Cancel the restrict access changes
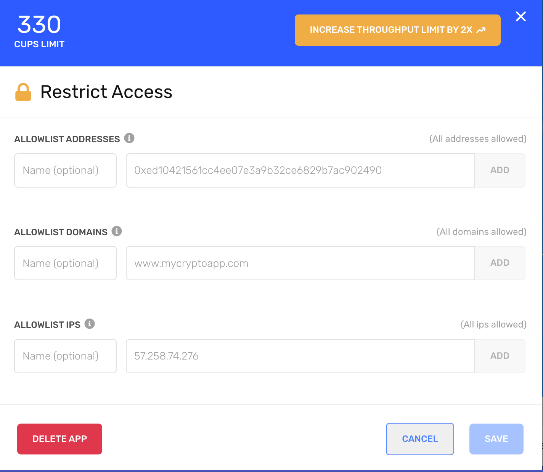543x472 pixels. [420, 439]
